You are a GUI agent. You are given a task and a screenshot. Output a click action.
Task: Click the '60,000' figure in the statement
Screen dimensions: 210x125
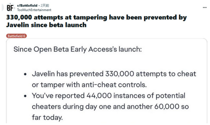(x=167, y=107)
